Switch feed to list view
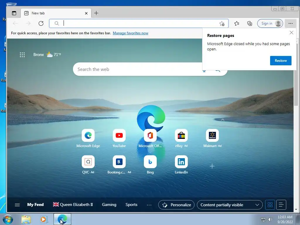This screenshot has width=300, height=225. click(x=281, y=205)
